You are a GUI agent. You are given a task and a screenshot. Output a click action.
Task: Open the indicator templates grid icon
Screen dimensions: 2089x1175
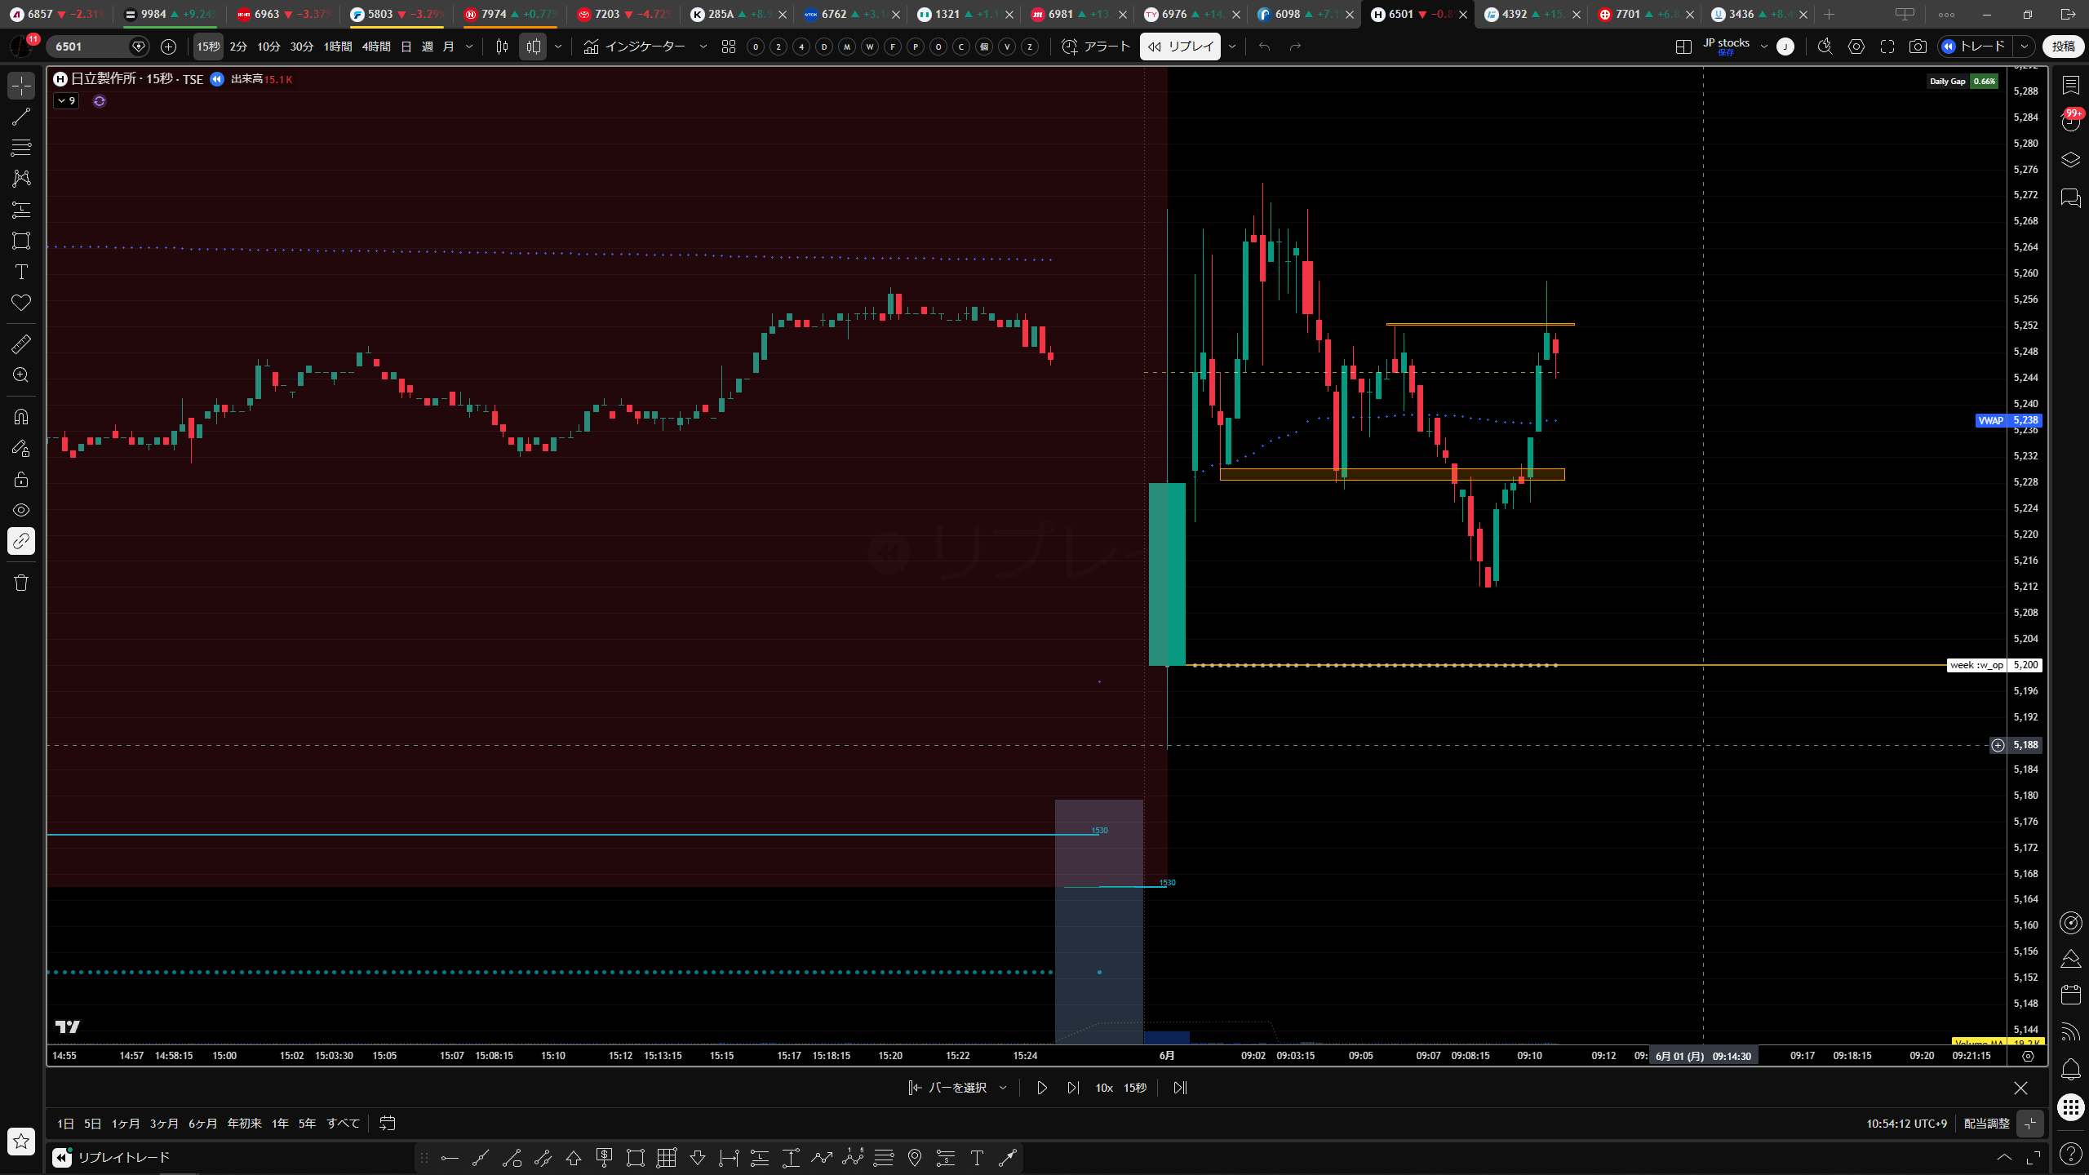click(729, 47)
